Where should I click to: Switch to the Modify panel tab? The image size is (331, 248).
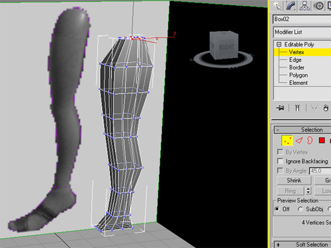pos(291,5)
